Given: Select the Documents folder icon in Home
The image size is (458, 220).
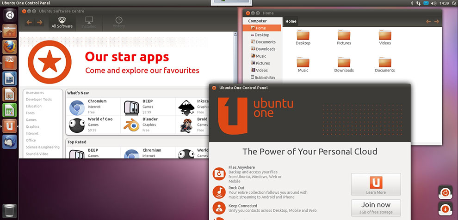Looking at the screenshot, I should point(385,65).
